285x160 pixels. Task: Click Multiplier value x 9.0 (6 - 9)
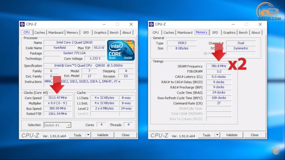pyautogui.click(x=57, y=103)
